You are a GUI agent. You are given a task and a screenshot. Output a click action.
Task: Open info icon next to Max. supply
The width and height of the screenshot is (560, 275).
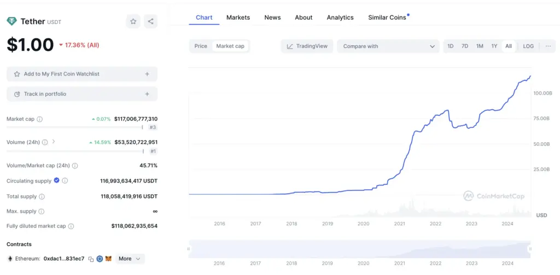point(42,212)
